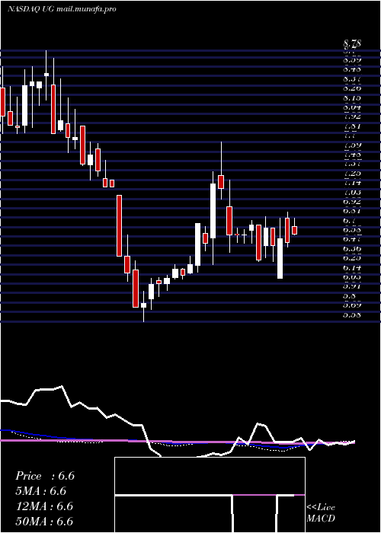Click the 6.36 price axis label

(352, 249)
